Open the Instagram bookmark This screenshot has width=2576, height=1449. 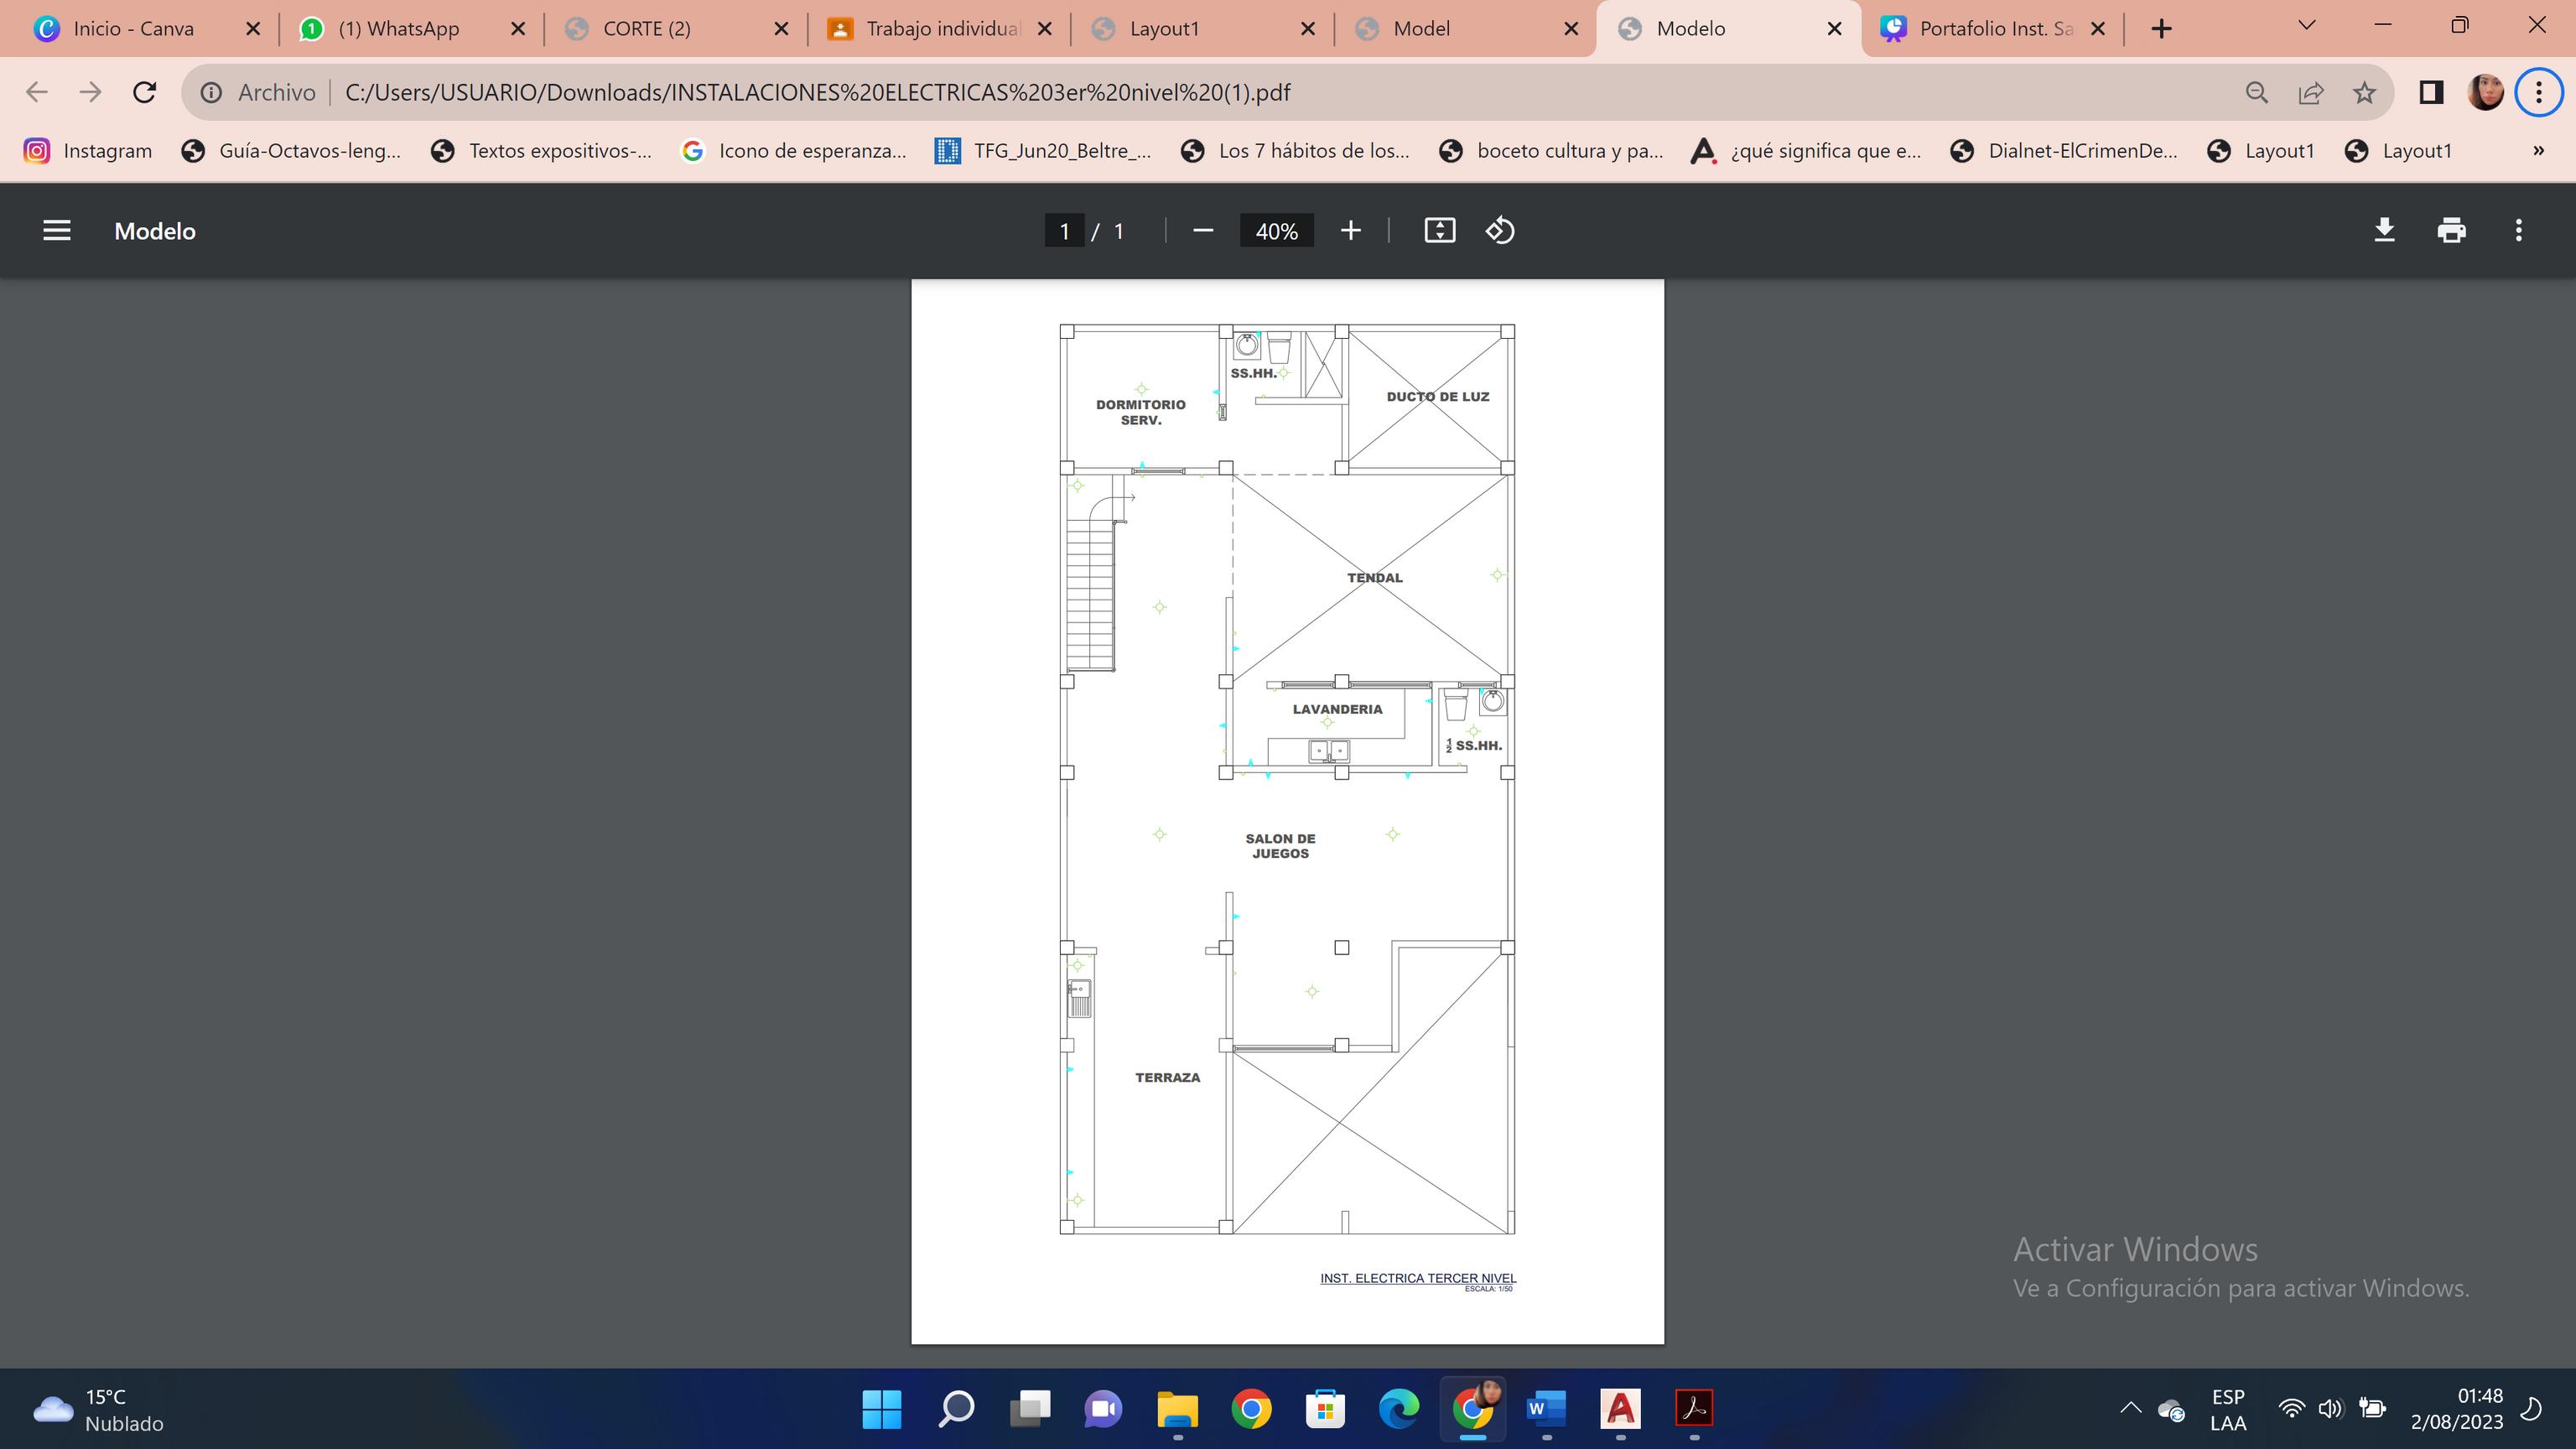click(x=88, y=151)
